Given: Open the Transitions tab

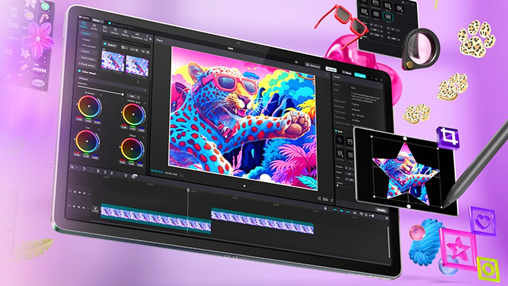Looking at the screenshot, I should pyautogui.click(x=137, y=35).
